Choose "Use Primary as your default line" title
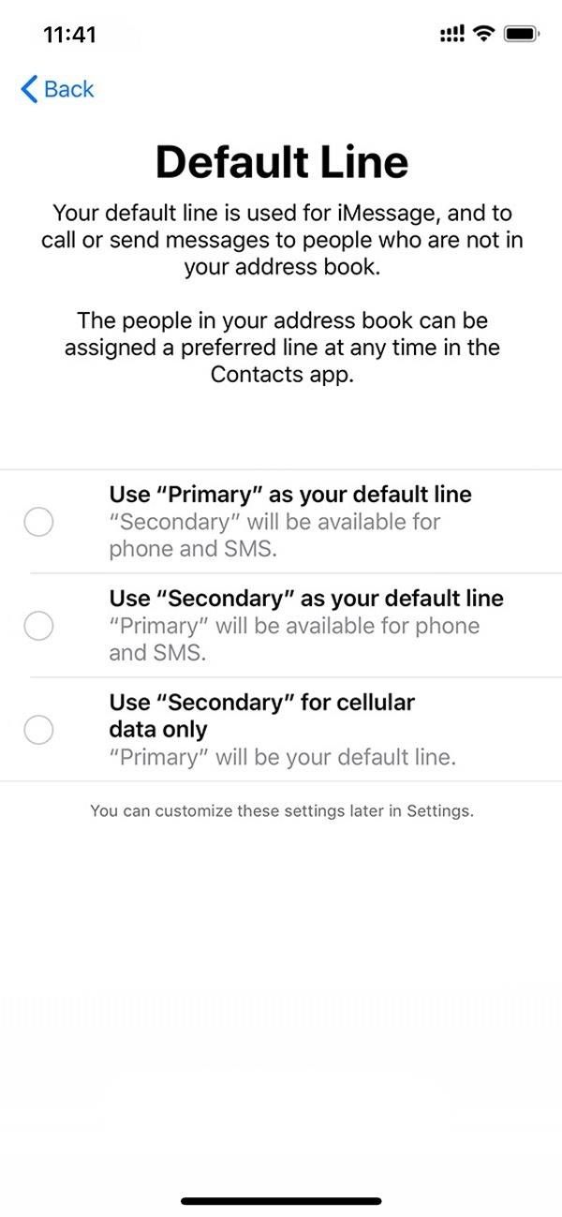562x1217 pixels. (x=290, y=494)
